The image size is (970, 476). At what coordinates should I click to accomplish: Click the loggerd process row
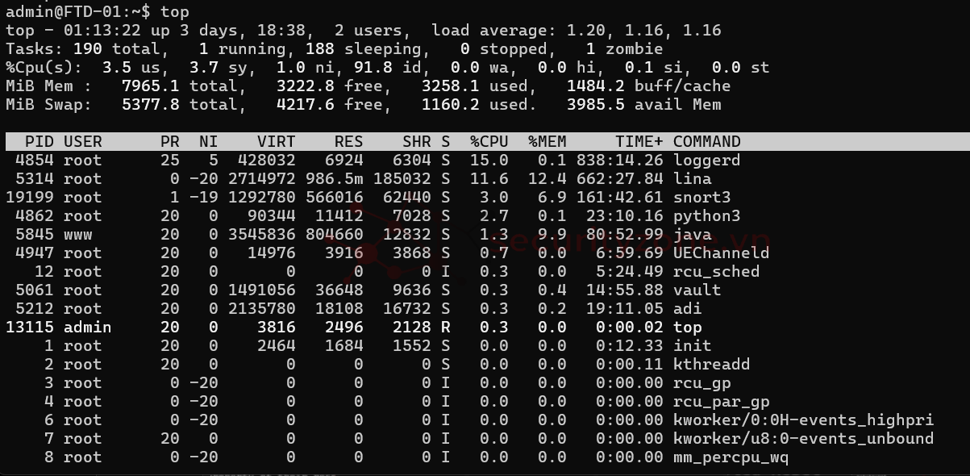(706, 161)
